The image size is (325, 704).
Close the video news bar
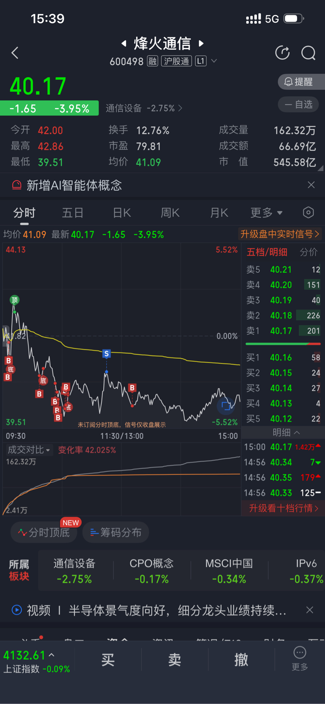point(310,610)
